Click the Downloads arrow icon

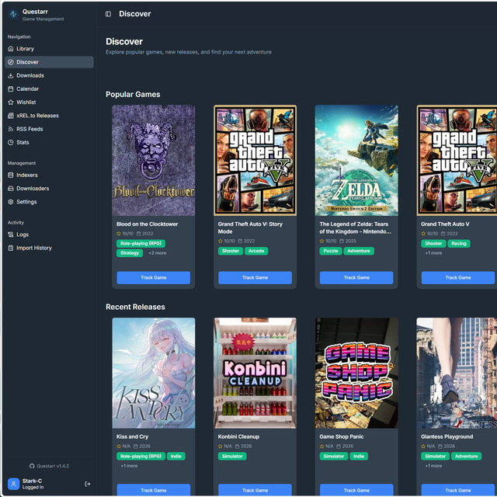11,75
